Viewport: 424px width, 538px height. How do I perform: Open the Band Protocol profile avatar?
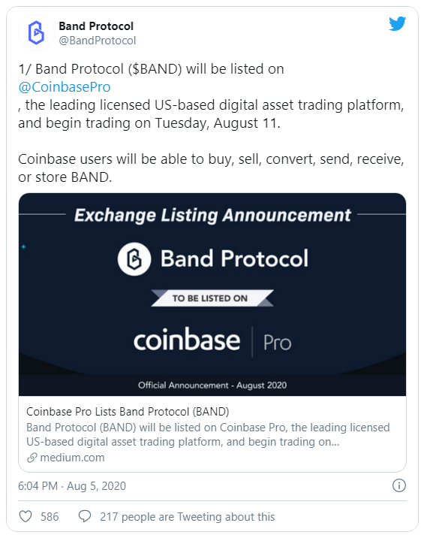(36, 33)
